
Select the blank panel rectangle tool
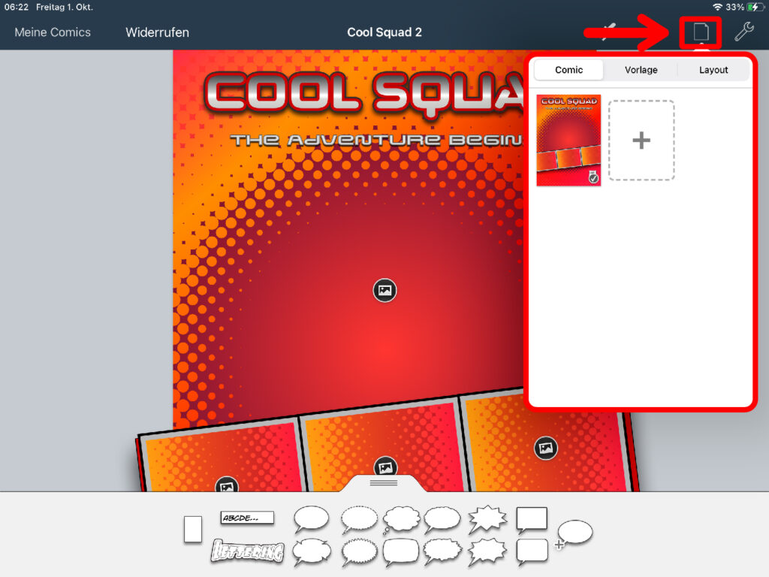193,530
